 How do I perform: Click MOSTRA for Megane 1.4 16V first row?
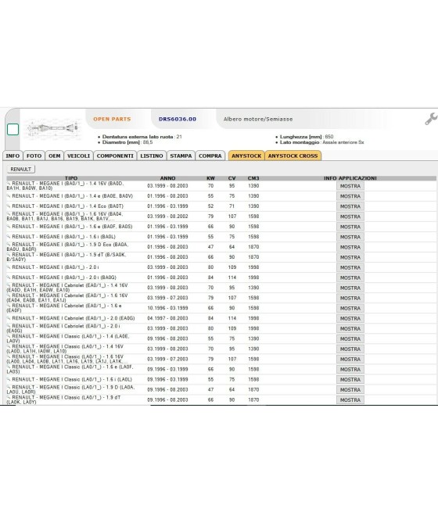pyautogui.click(x=350, y=186)
